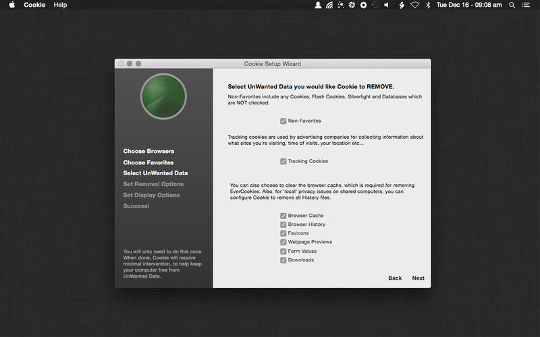Open the Cookie application menu
The width and height of the screenshot is (540, 337).
pos(34,5)
